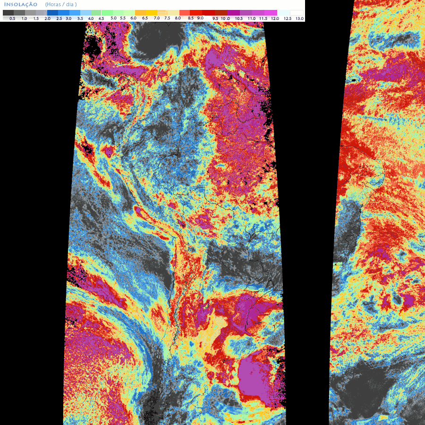Select the 1.5 legend value
425x425 pixels.
[36, 19]
